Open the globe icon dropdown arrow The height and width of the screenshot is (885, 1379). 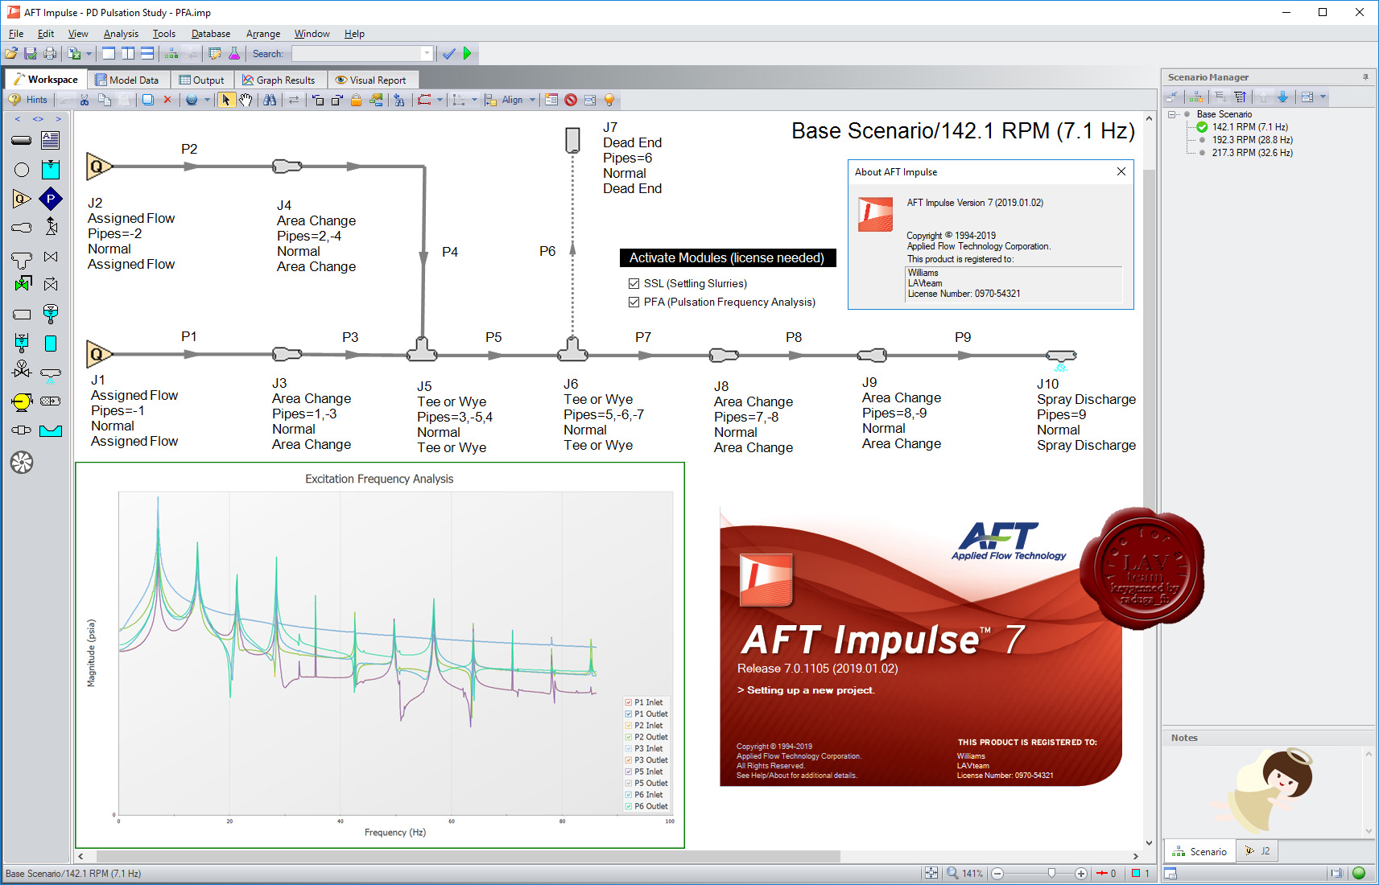click(207, 100)
